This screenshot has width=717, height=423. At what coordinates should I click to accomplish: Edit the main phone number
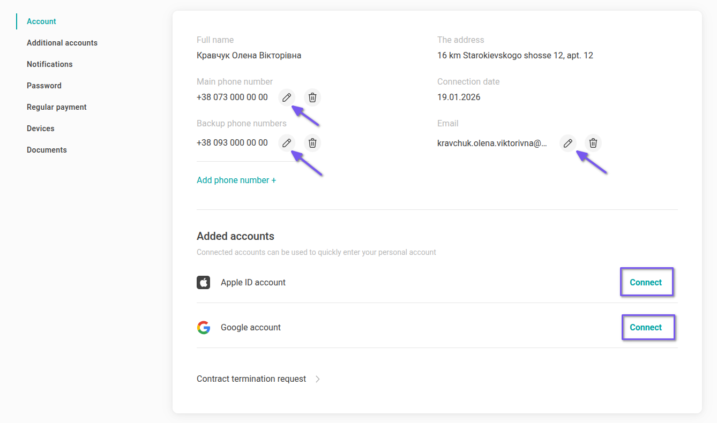[287, 97]
